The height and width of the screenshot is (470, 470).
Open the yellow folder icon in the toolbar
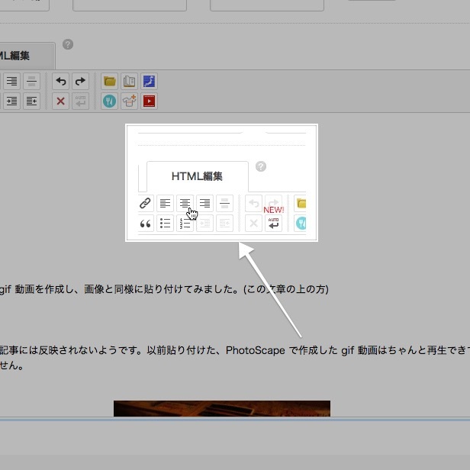click(109, 81)
